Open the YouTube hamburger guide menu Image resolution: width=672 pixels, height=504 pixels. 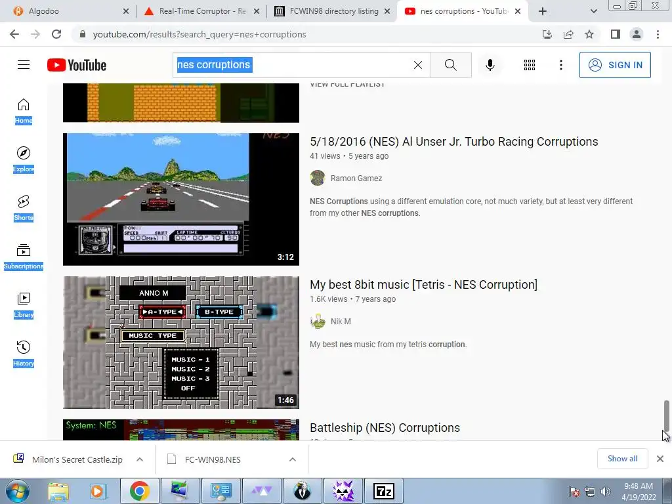click(x=24, y=65)
